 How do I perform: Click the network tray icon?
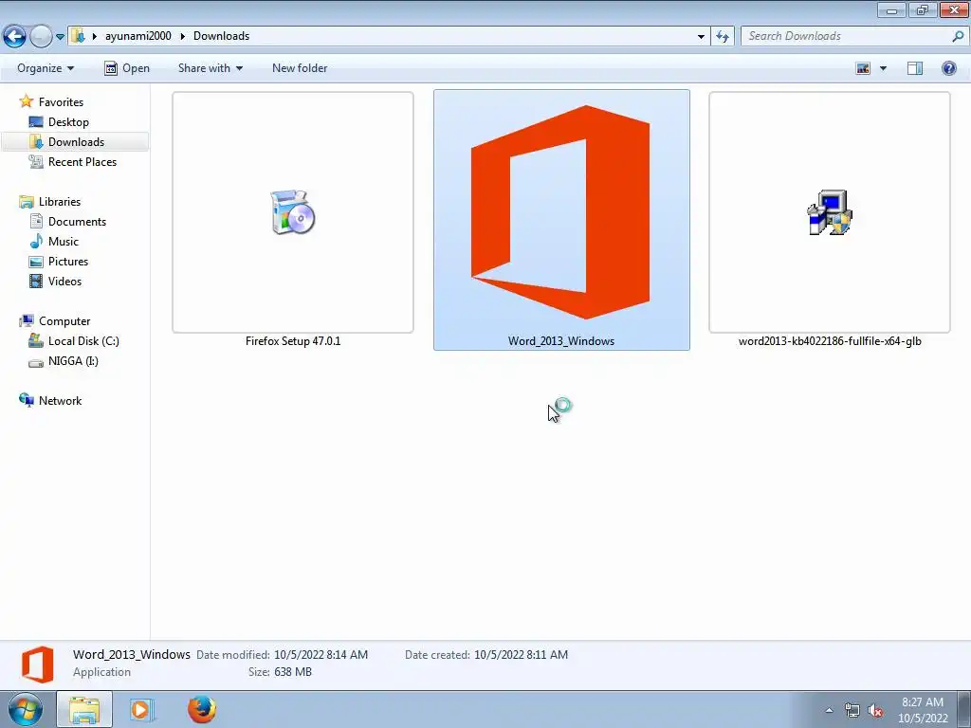tap(852, 710)
